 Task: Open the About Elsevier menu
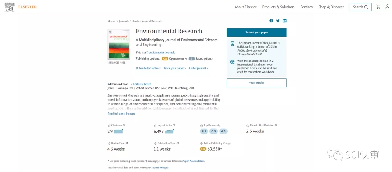pos(245,7)
